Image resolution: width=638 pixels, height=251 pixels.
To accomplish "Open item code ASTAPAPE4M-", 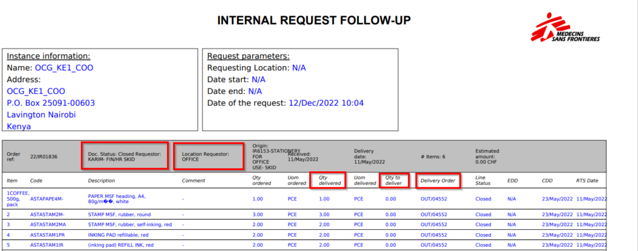I will pos(47,199).
